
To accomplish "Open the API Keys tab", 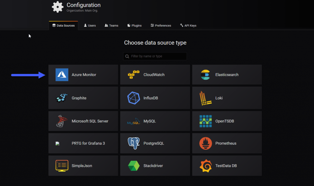I will (x=188, y=25).
